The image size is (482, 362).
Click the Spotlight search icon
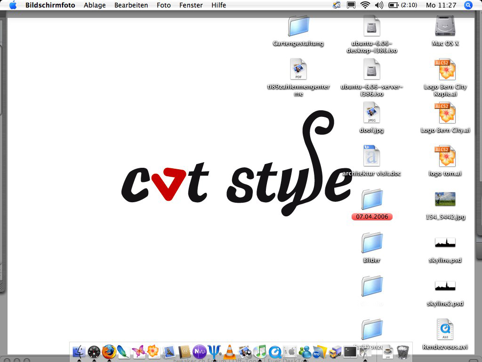(x=468, y=5)
